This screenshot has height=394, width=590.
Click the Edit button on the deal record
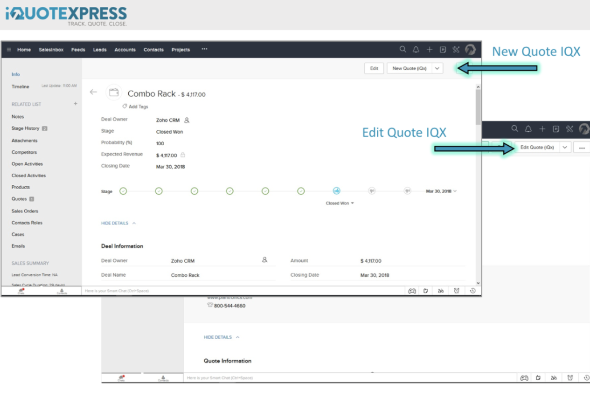click(374, 68)
